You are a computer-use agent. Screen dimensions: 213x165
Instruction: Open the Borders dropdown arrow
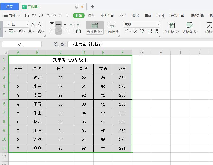pyautogui.click(x=15, y=32)
